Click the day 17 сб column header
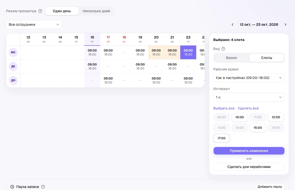 [108, 39]
